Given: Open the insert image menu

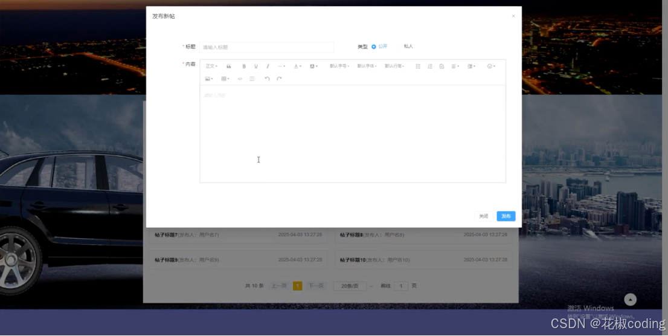Looking at the screenshot, I should click(209, 79).
